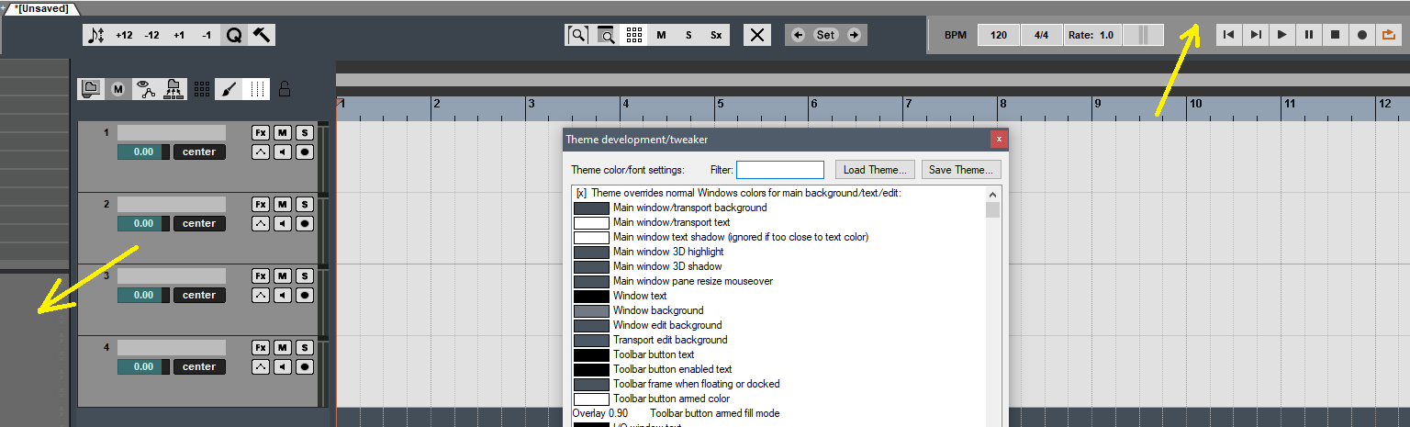Select the paintbrush icon
1410x427 pixels.
[x=229, y=89]
